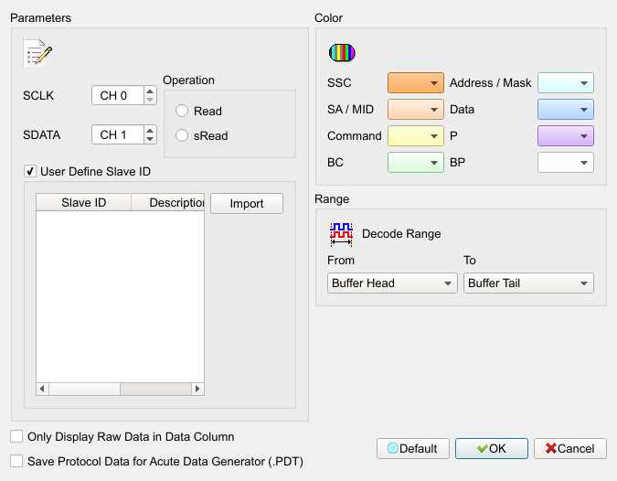Click the Import button
The width and height of the screenshot is (617, 481).
[x=247, y=204]
